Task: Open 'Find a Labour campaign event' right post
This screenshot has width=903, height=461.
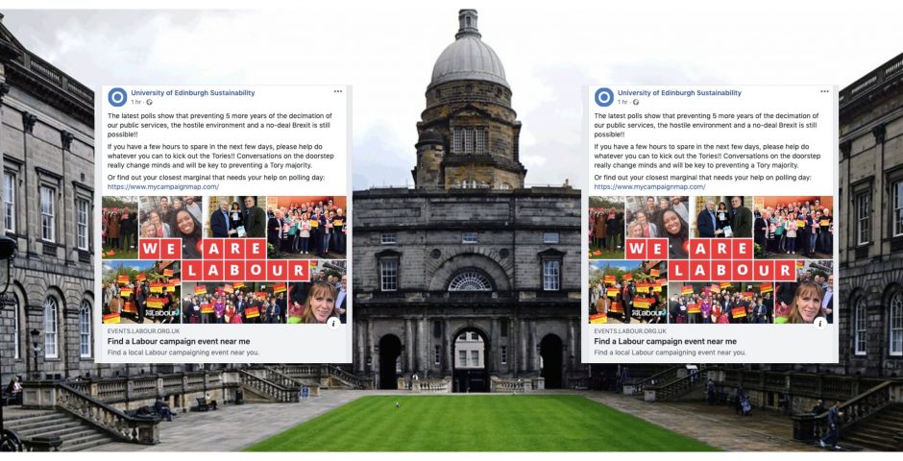Action: tap(665, 341)
